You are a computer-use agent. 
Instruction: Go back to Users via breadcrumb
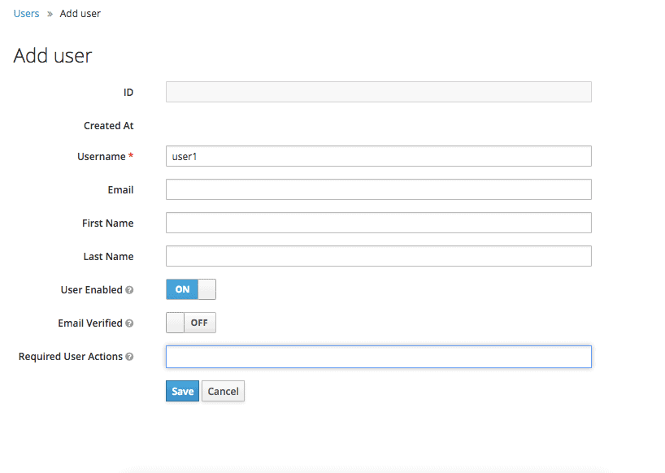(x=26, y=14)
